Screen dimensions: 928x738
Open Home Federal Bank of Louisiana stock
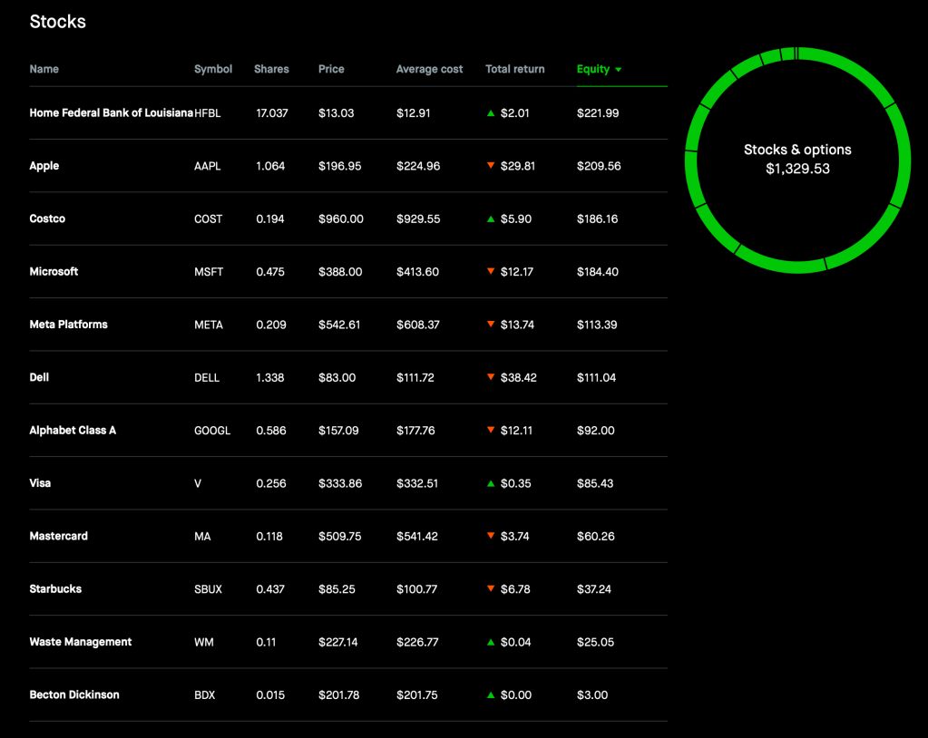click(111, 113)
